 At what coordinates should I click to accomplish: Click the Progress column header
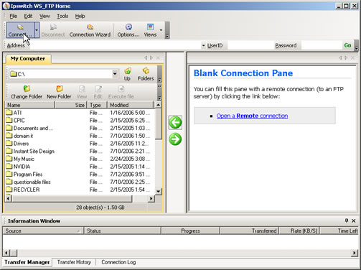pos(190,231)
